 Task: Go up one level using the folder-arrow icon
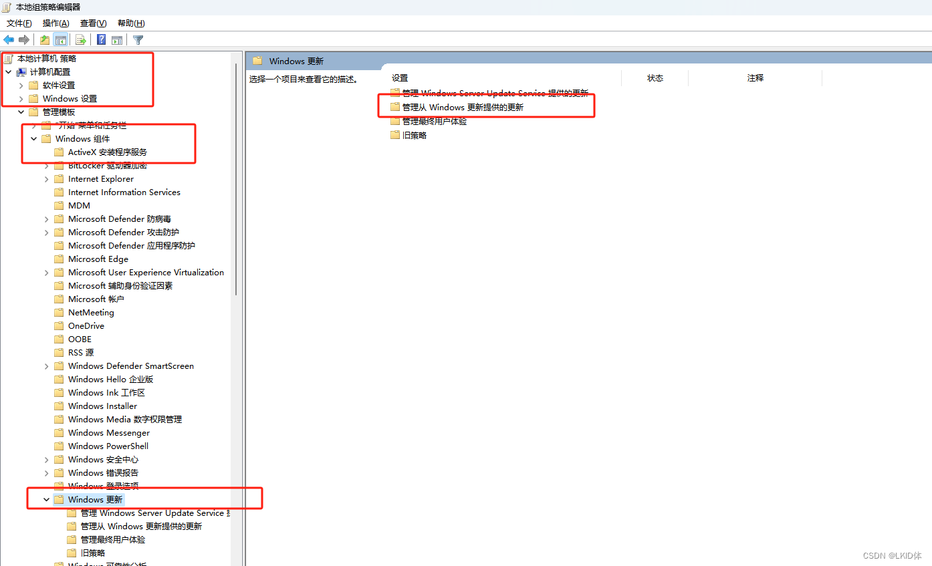pyautogui.click(x=45, y=40)
